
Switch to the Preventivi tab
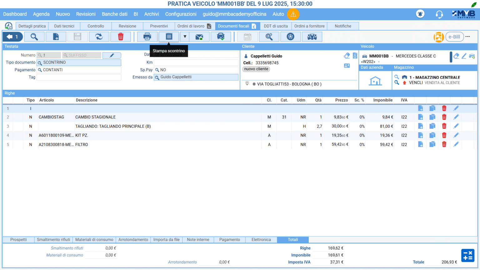click(159, 26)
